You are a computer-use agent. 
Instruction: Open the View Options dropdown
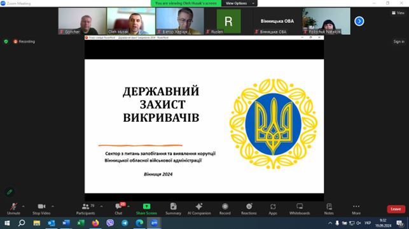coord(239,3)
